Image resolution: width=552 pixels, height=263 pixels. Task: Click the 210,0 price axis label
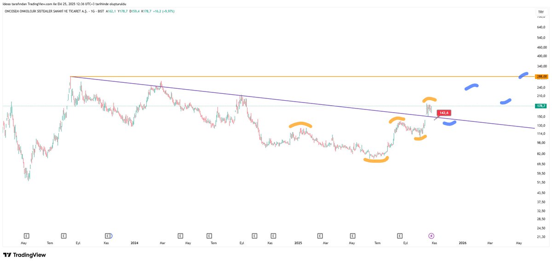tap(541, 96)
